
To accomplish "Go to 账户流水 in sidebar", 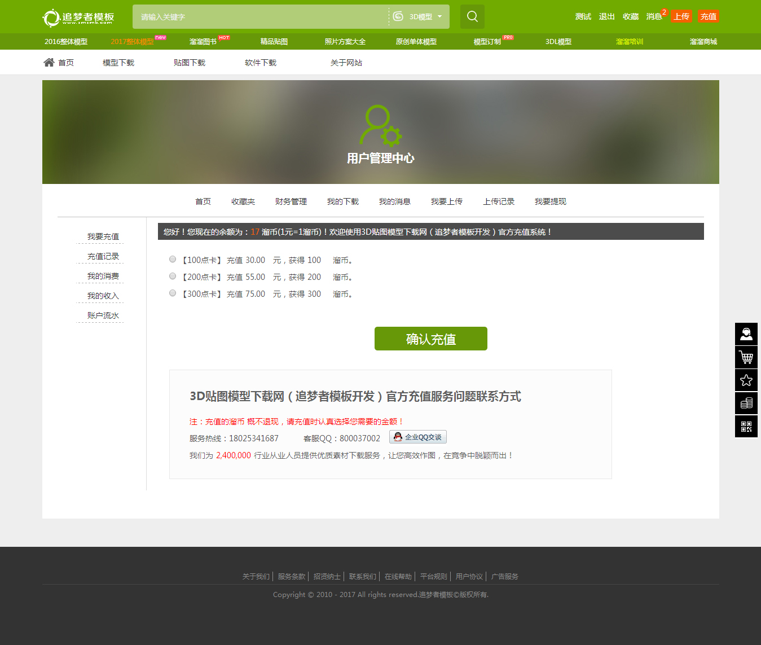I will pos(103,315).
